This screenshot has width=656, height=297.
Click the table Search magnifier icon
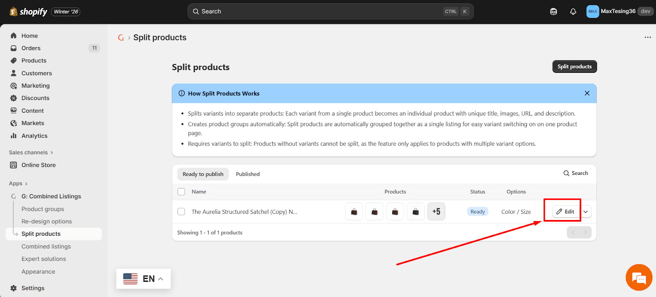click(566, 173)
